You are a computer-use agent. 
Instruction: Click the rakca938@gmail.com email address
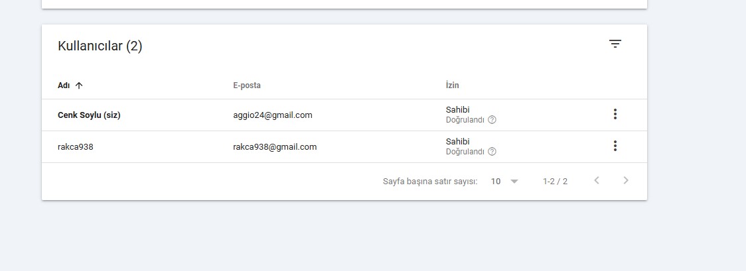click(x=275, y=146)
